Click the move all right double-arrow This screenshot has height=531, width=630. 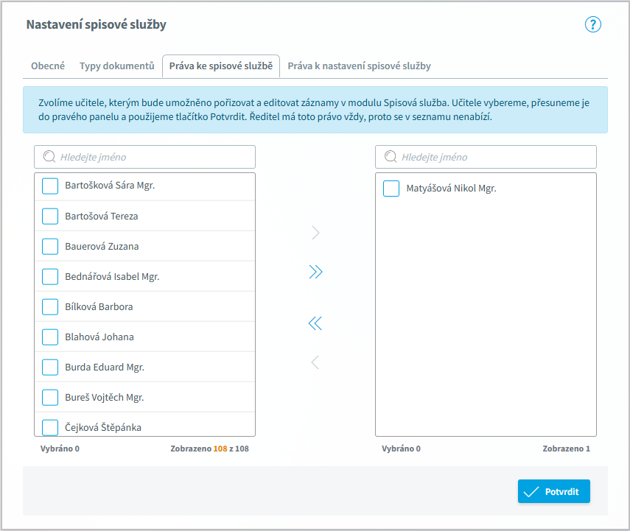[x=315, y=272]
